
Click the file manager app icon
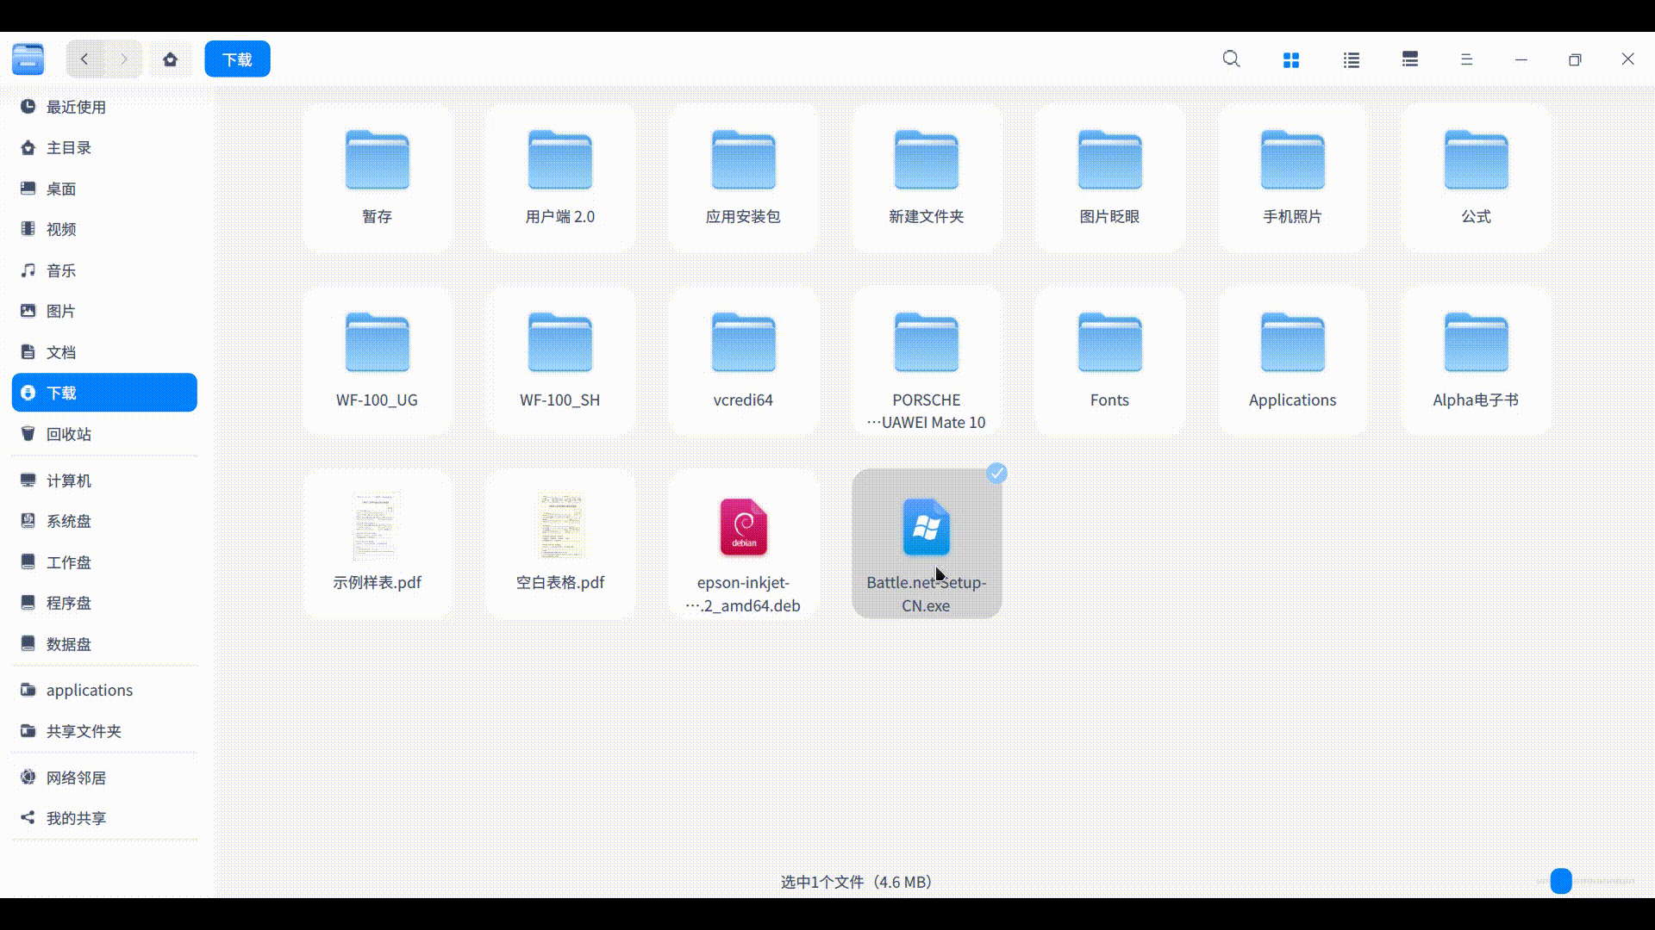pos(28,59)
